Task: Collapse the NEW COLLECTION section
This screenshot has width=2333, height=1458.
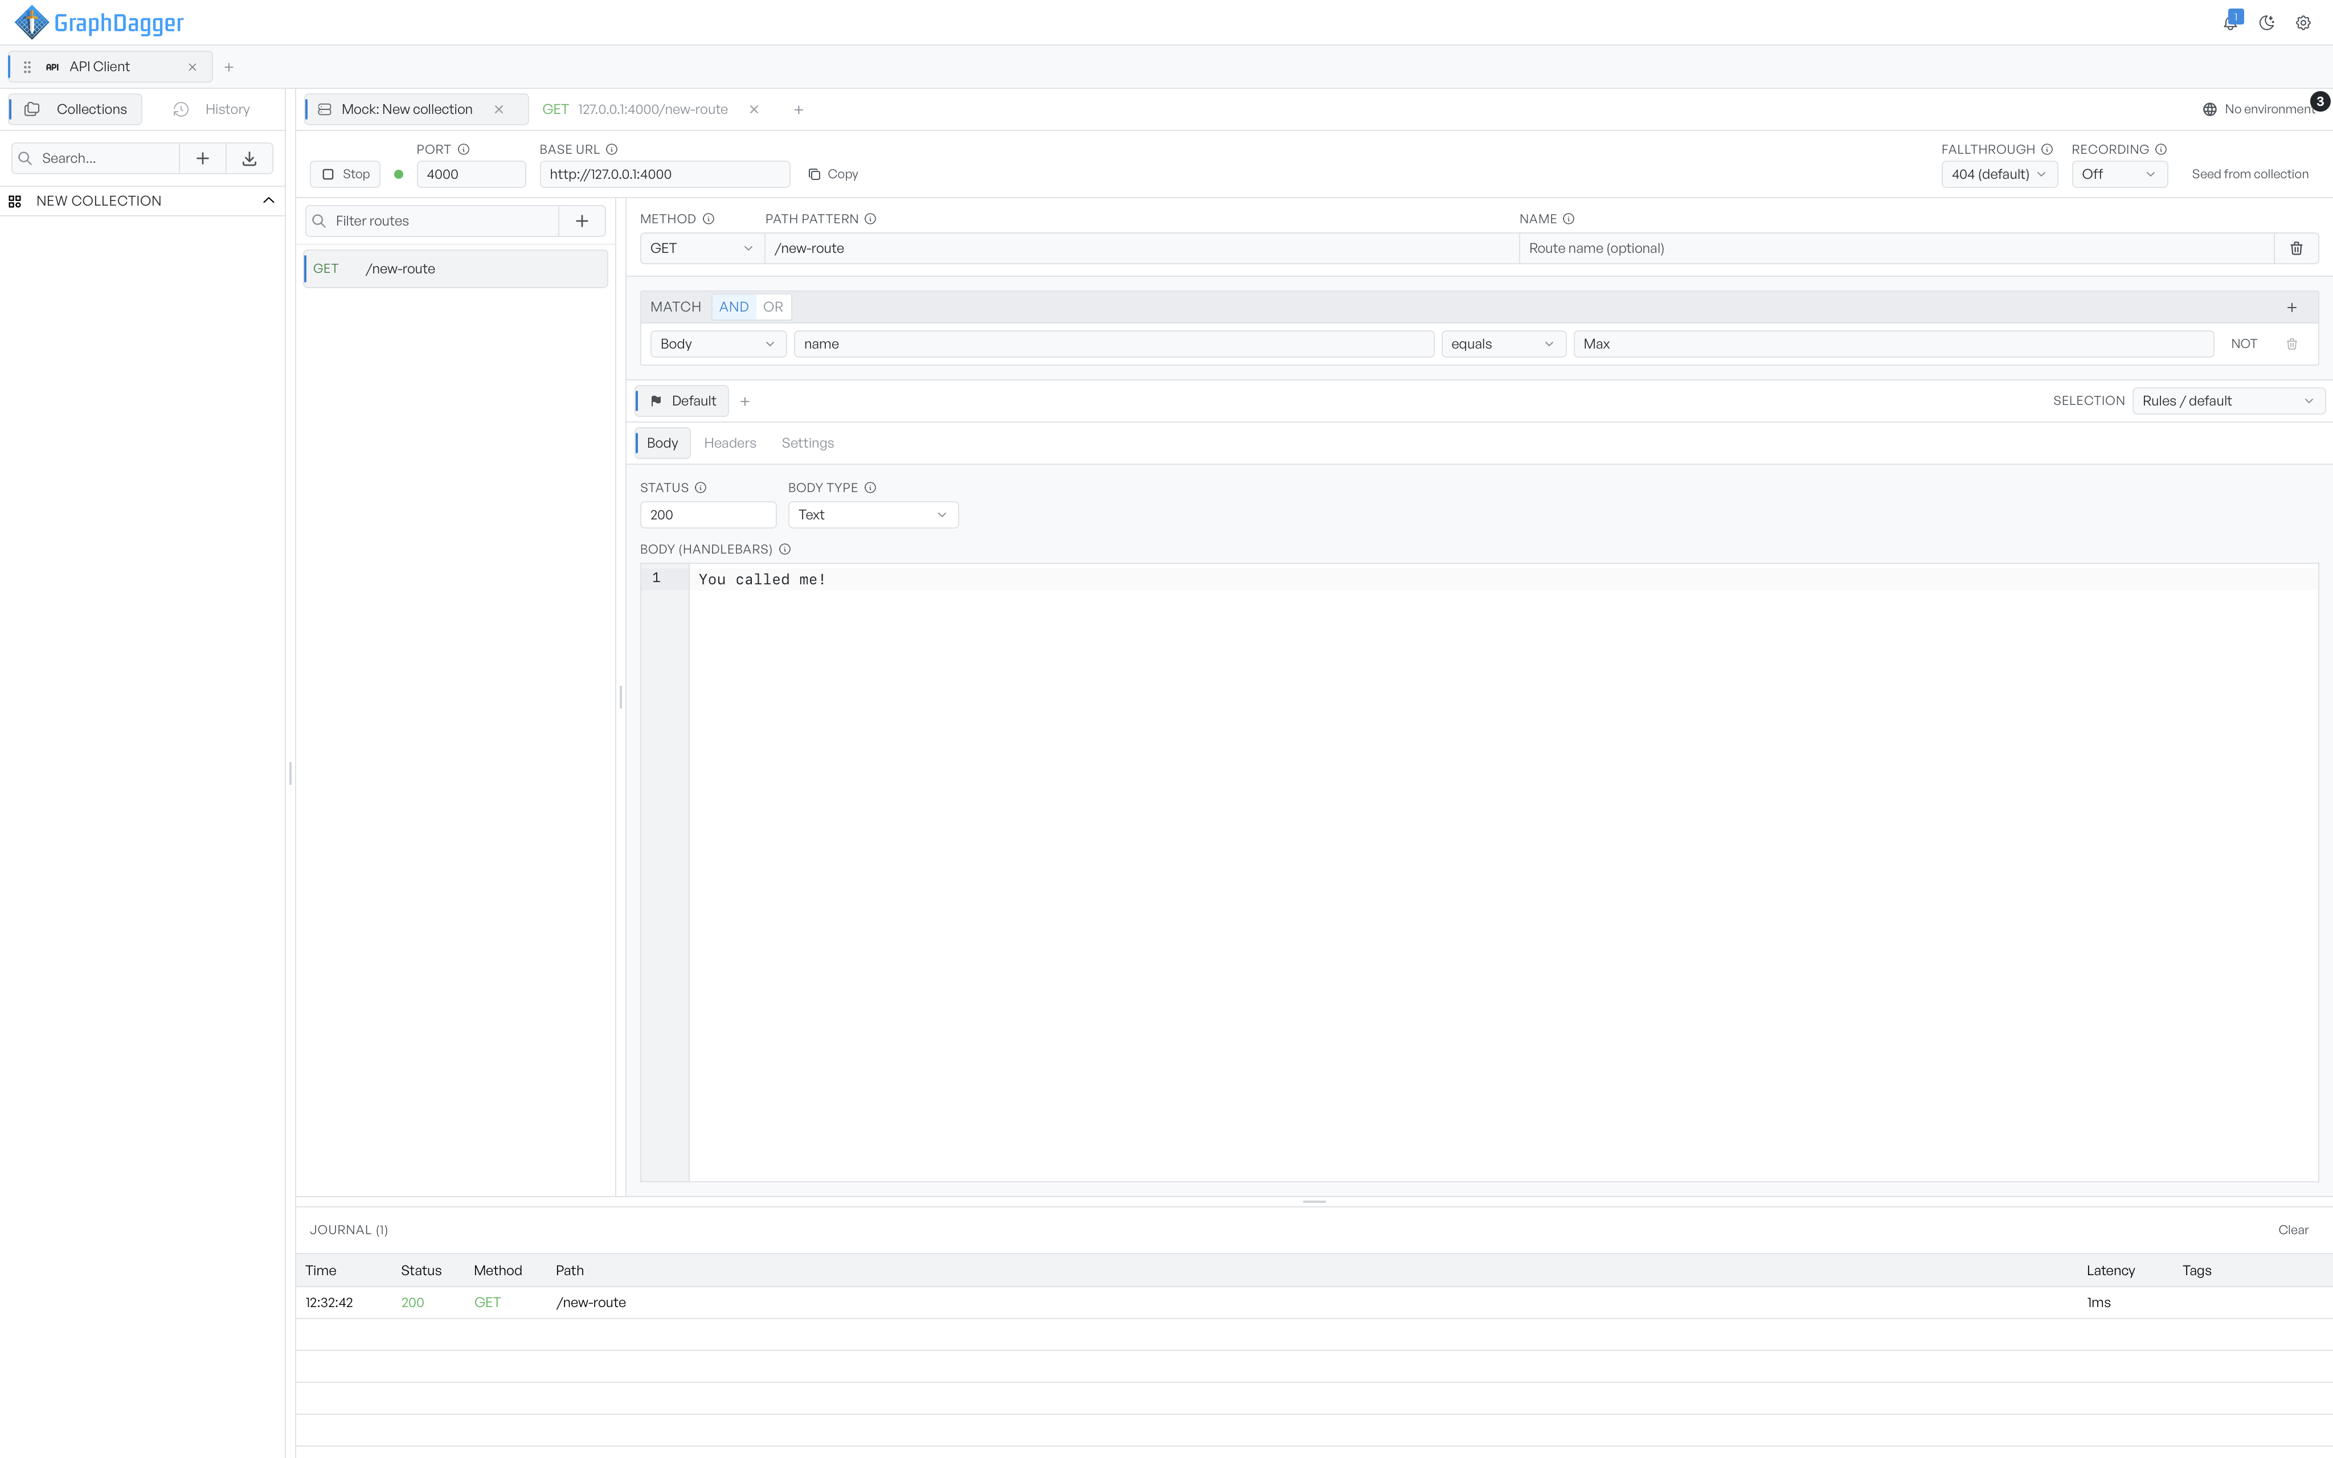Action: pos(269,200)
